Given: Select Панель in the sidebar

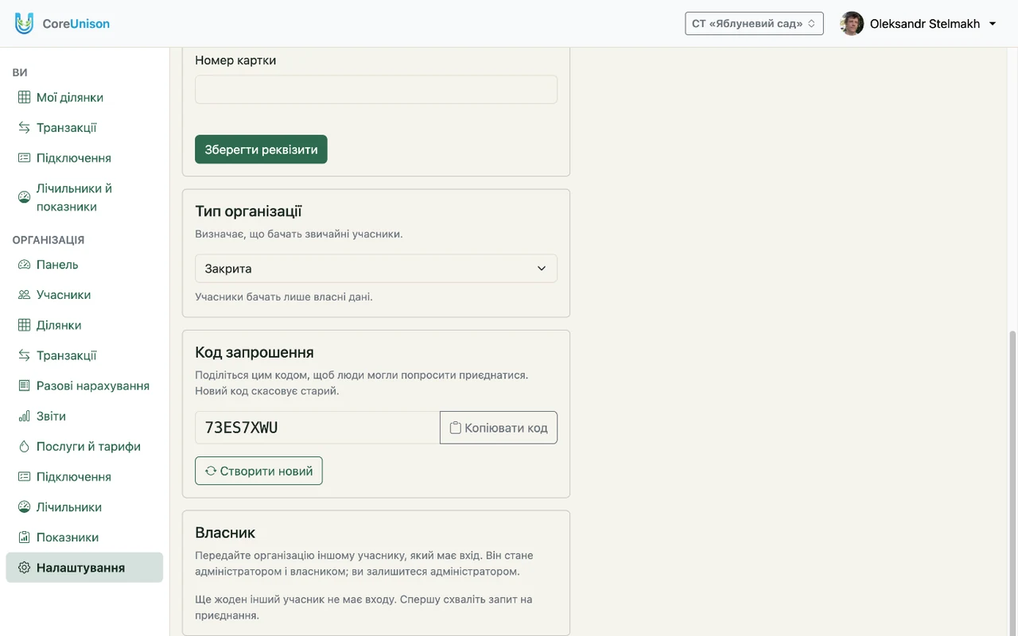Looking at the screenshot, I should pyautogui.click(x=84, y=265).
